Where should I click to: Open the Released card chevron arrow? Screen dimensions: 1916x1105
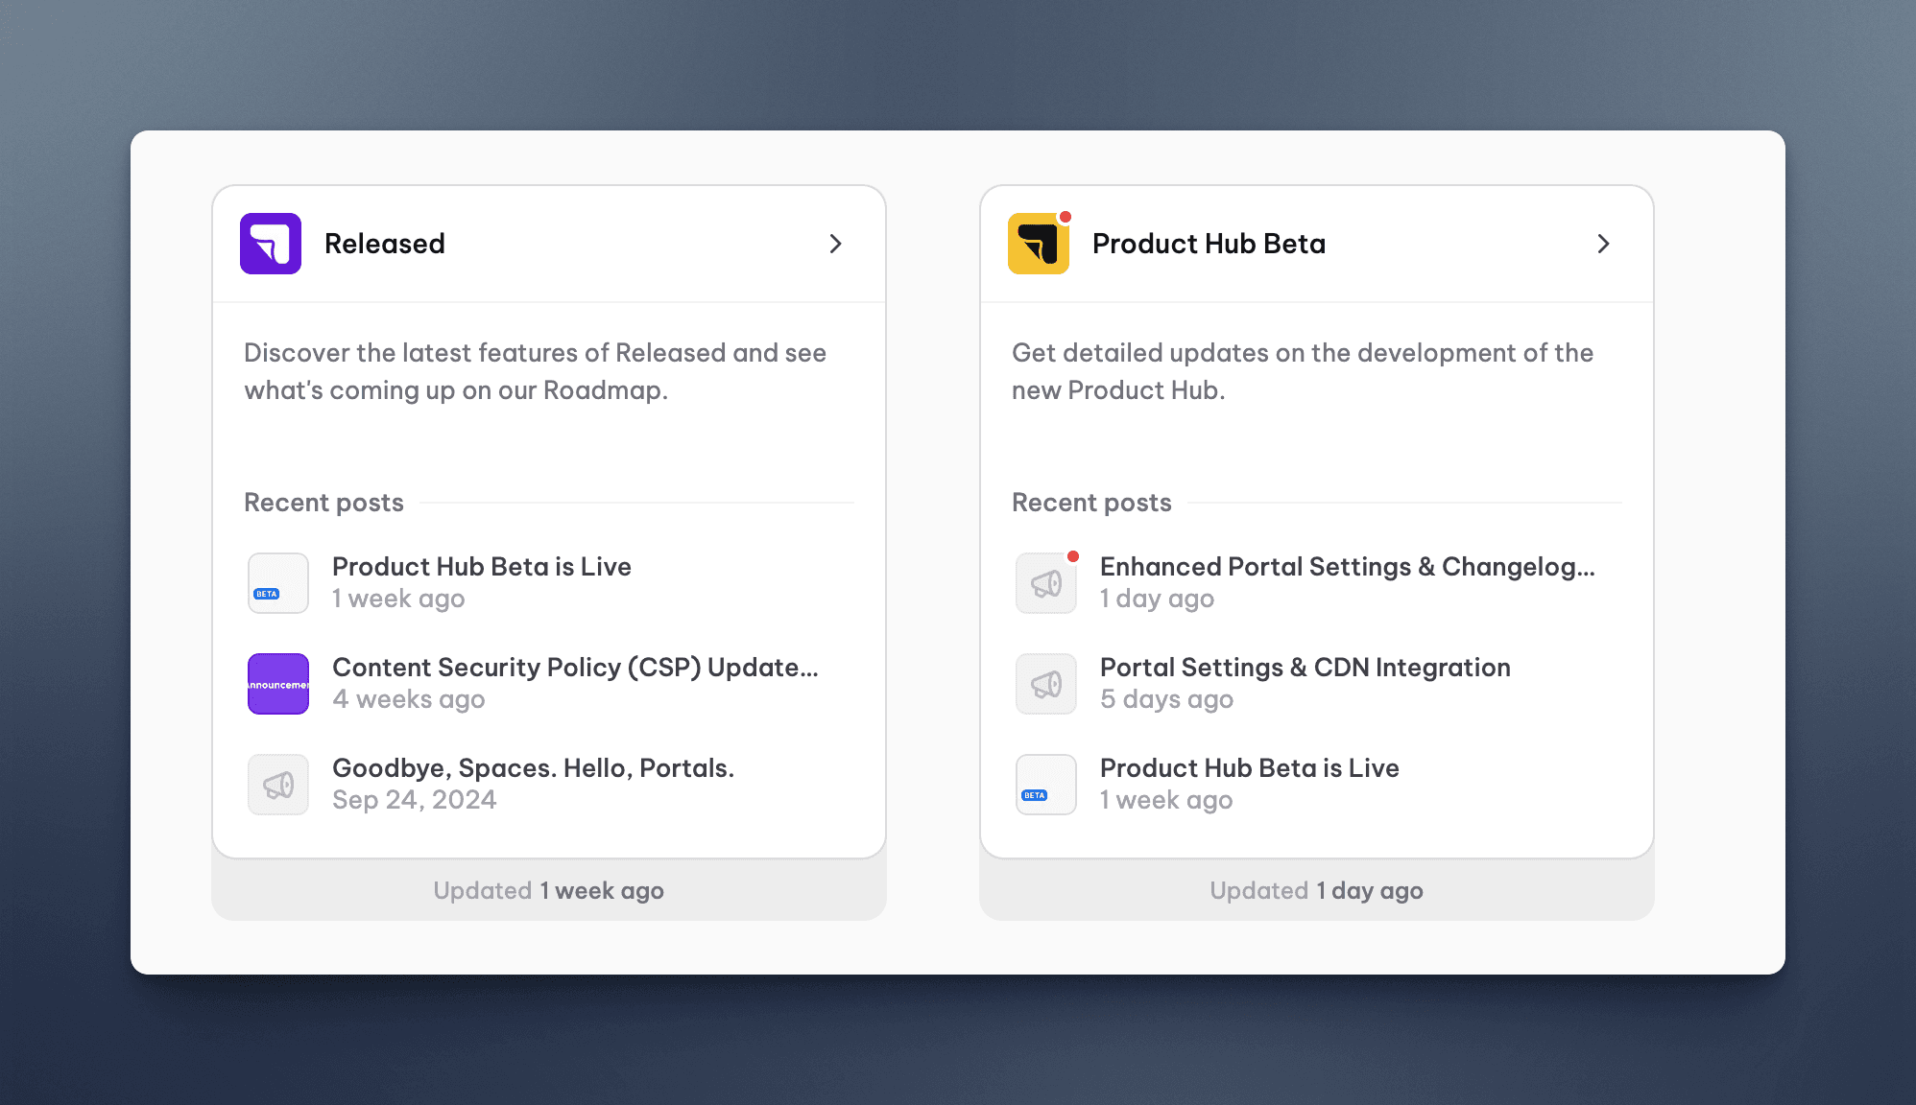[835, 244]
